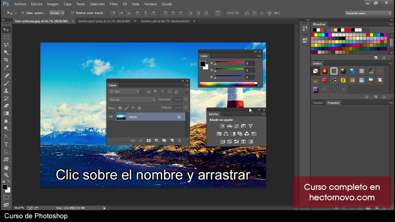
Task: Add a Gradient Map adjustment
Action: click(x=251, y=142)
